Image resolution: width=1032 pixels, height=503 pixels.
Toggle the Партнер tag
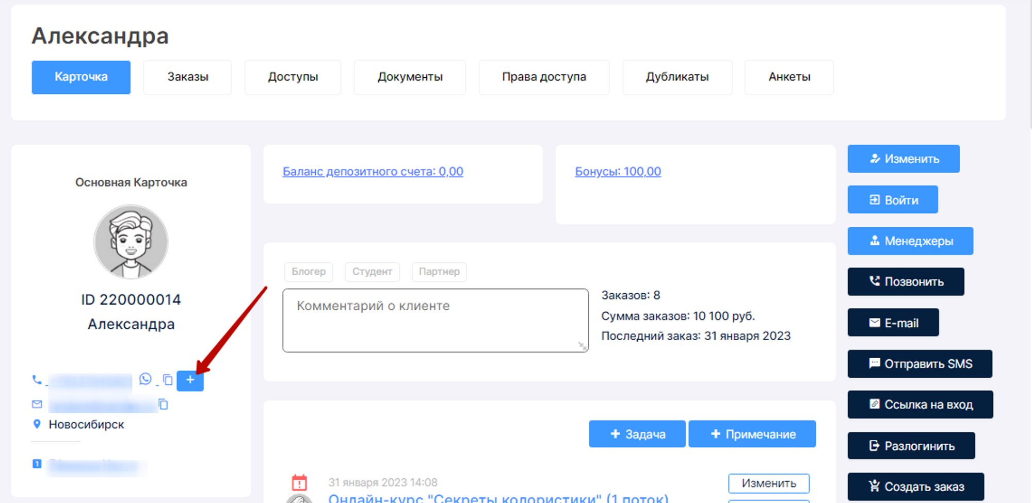439,272
